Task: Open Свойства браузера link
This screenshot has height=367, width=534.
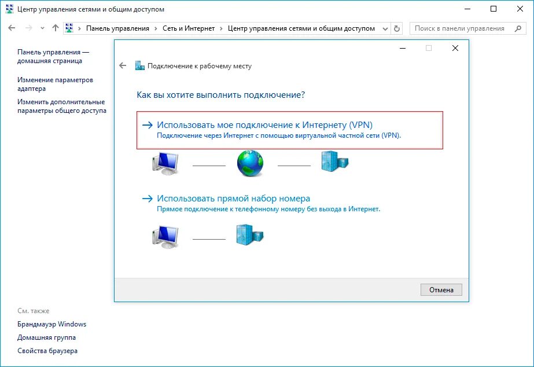Action: [47, 351]
